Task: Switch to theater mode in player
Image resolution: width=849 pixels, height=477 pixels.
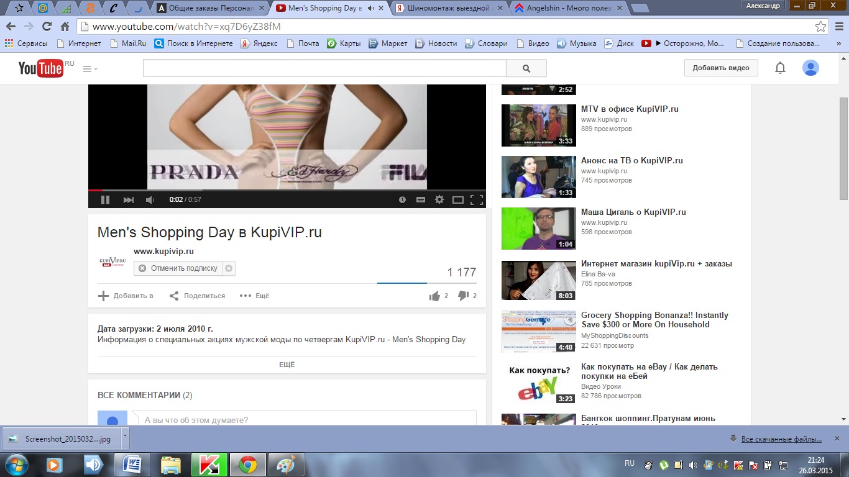Action: 458,200
